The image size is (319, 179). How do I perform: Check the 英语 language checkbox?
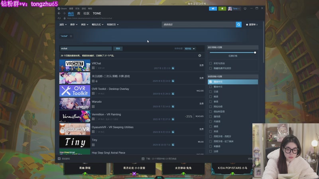pos(211,131)
